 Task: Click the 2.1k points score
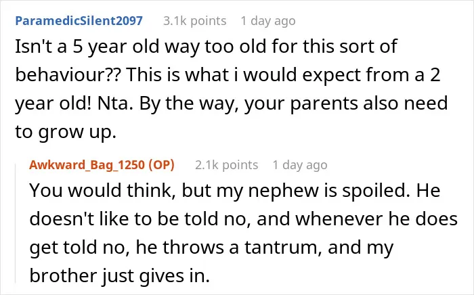click(226, 165)
